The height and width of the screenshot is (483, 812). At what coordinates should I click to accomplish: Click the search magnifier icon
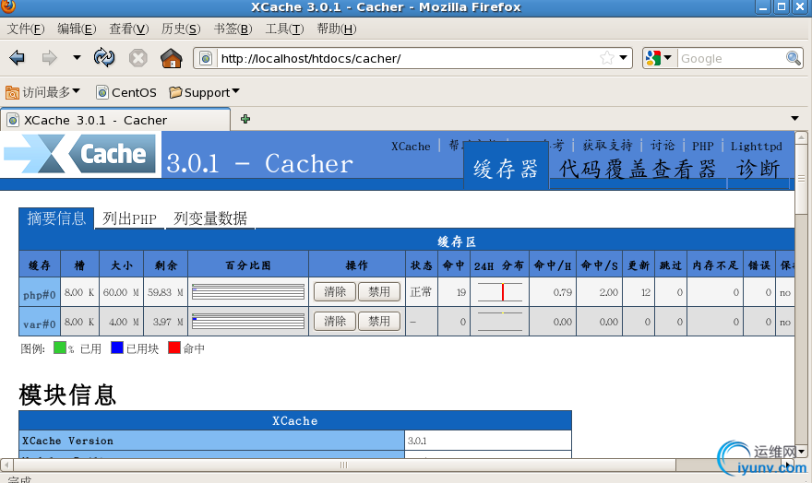pyautogui.click(x=794, y=58)
